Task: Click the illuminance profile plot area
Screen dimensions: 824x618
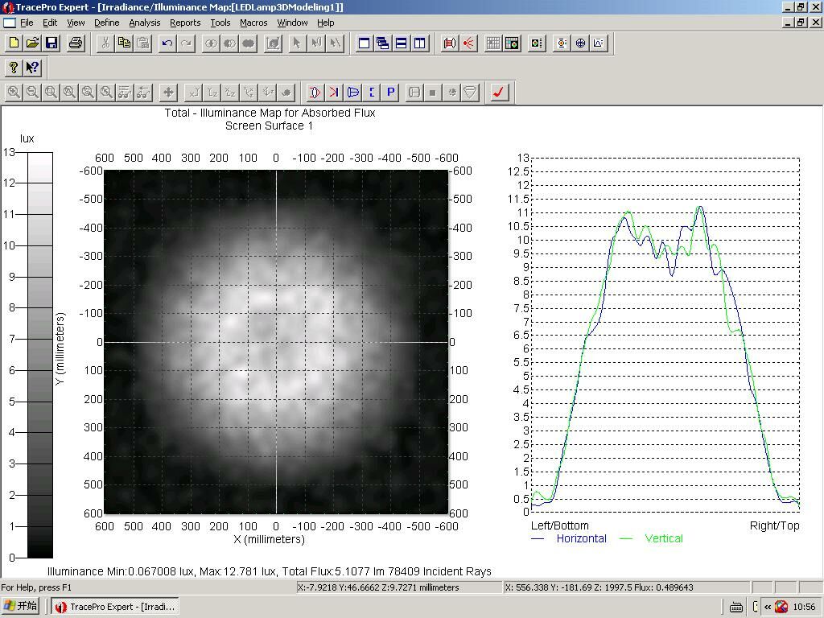Action: [665, 335]
